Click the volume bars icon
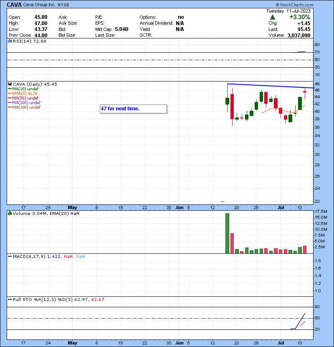This screenshot has height=347, width=334. coord(10,213)
